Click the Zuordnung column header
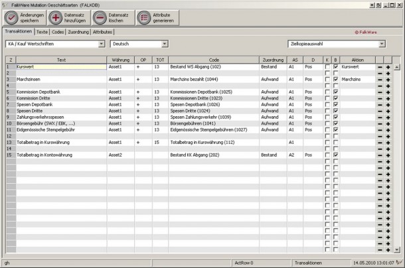The height and width of the screenshot is (268, 405). (x=272, y=60)
